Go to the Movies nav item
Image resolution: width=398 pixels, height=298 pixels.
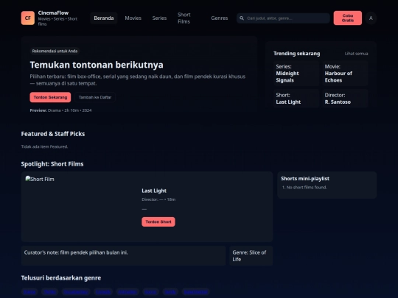point(133,18)
